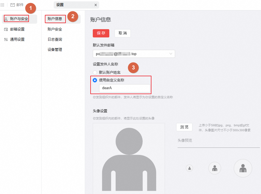The width and height of the screenshot is (261, 194).
Task: Select the 使用自定义名称 radio button
Action: [95, 80]
